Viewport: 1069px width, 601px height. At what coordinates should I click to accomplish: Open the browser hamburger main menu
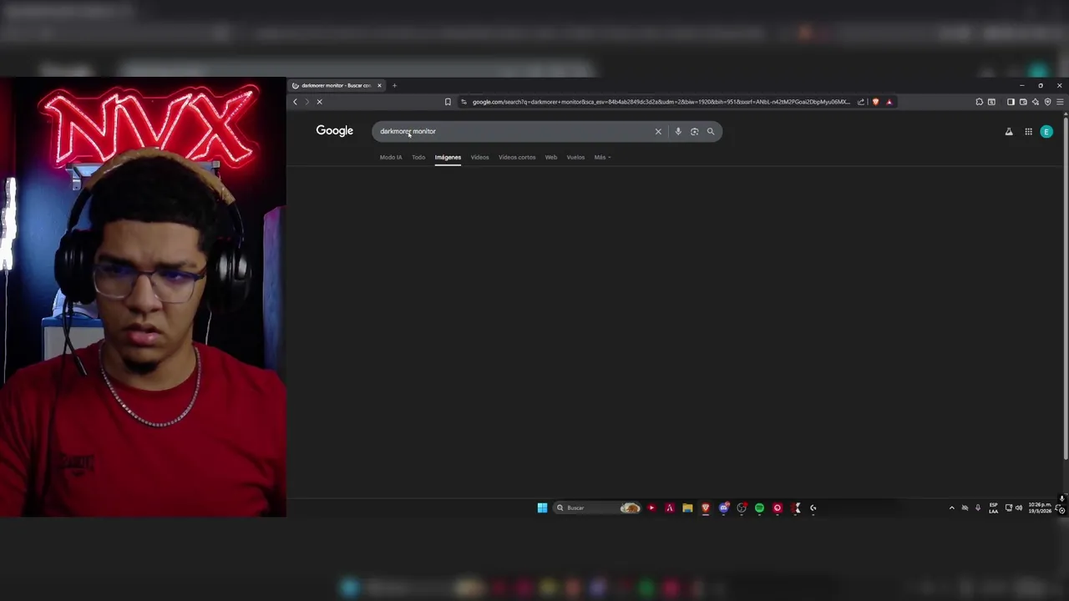[x=1060, y=102]
